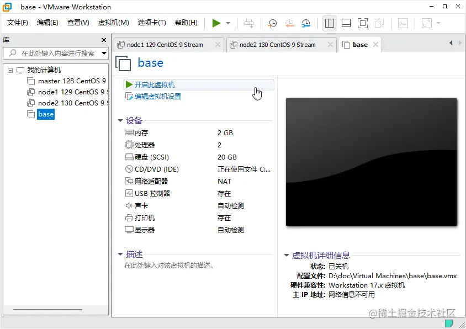Select the base VM in library tree
Screen dimensions: 466x329
point(46,114)
